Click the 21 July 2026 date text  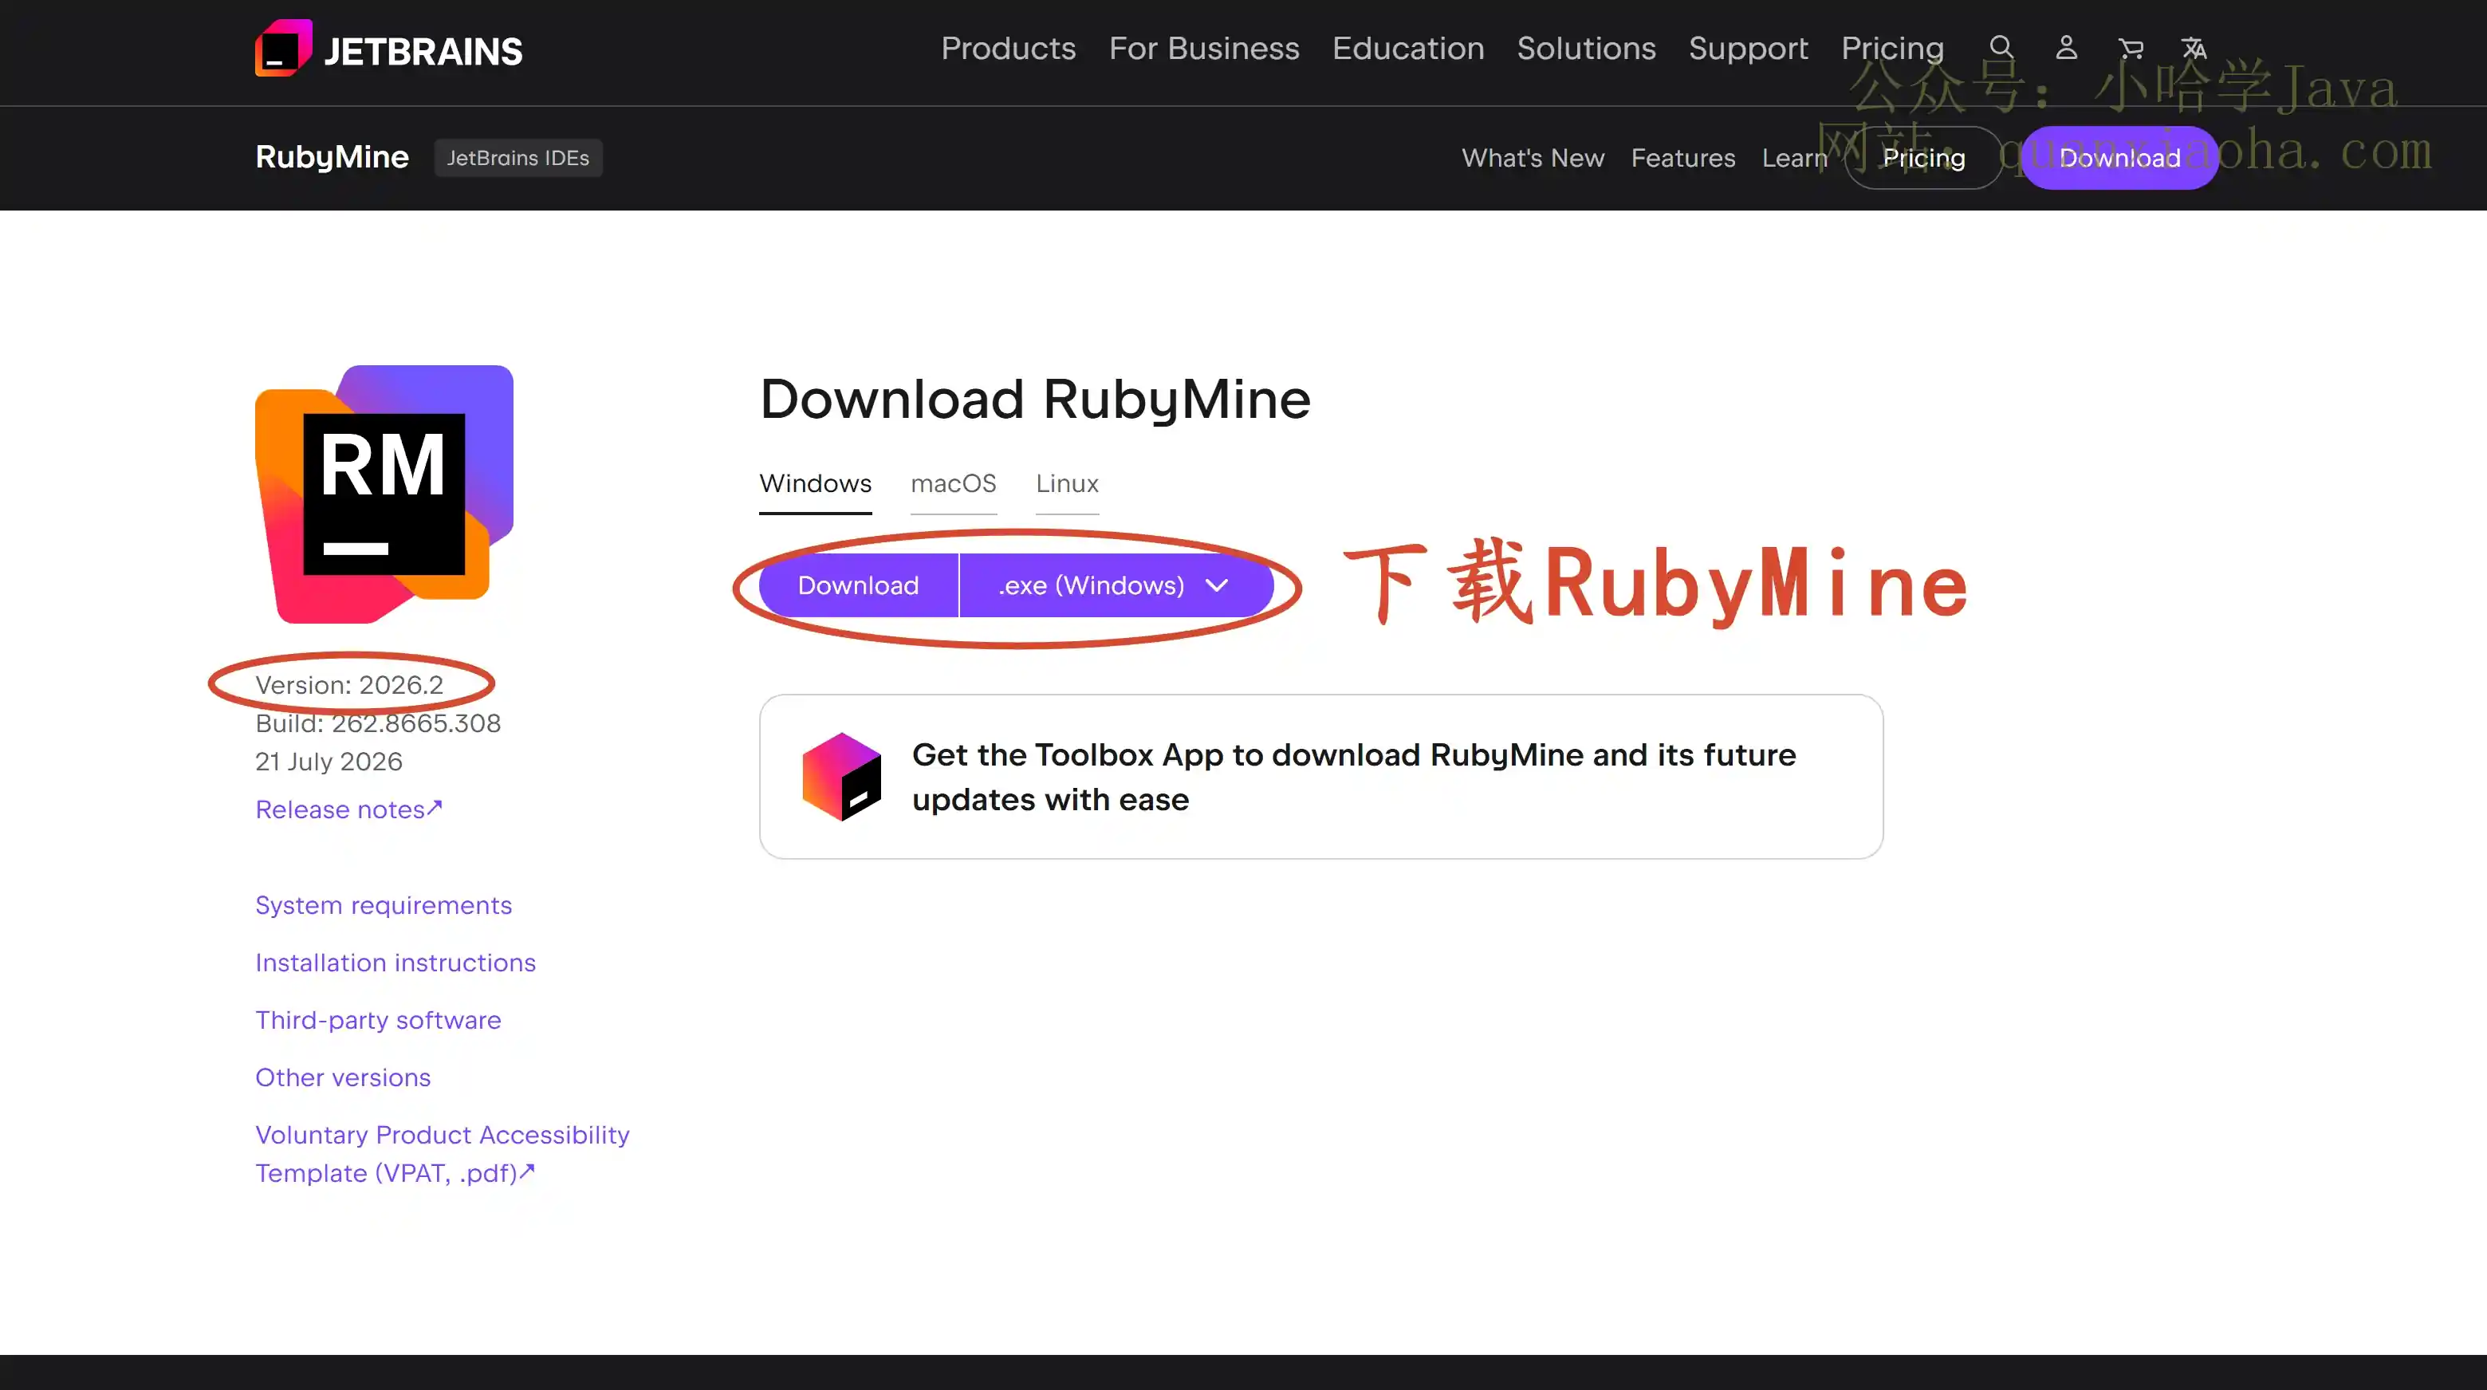coord(329,762)
